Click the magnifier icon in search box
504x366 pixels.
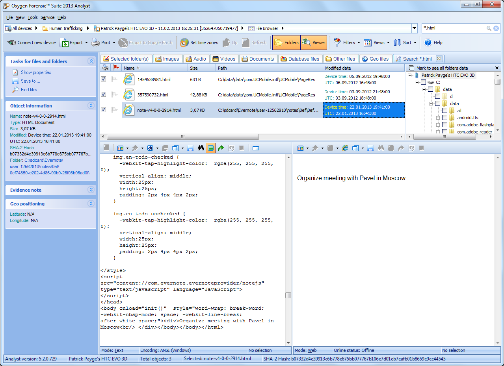(489, 28)
